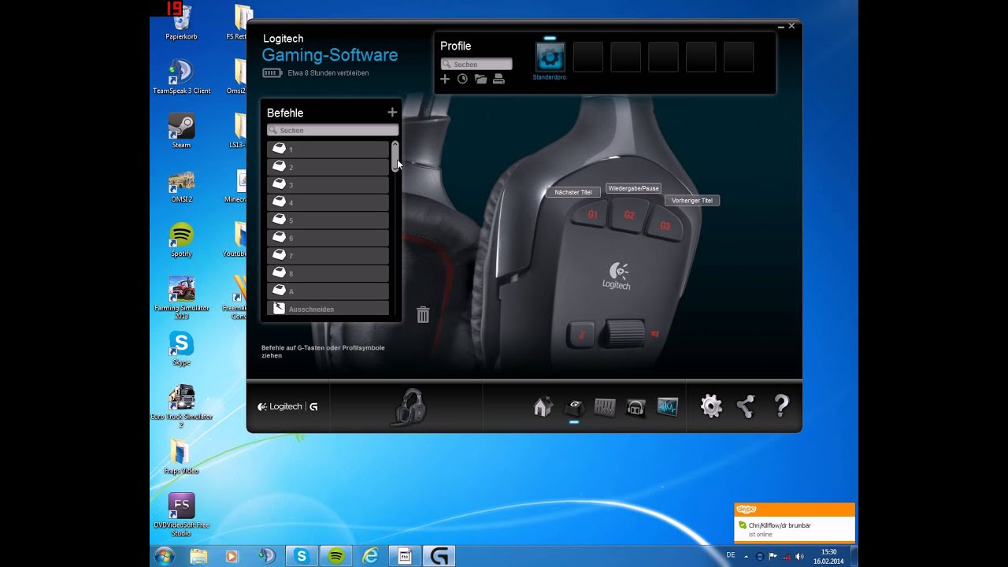
Task: Click the 'Wiedergabe/Pause' label
Action: coord(633,188)
